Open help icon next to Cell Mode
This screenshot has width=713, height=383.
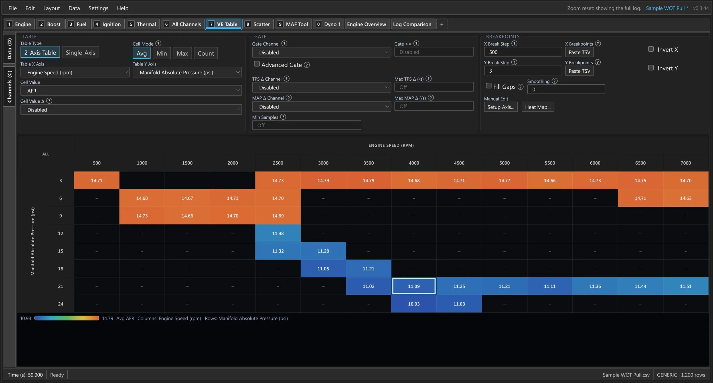click(158, 43)
